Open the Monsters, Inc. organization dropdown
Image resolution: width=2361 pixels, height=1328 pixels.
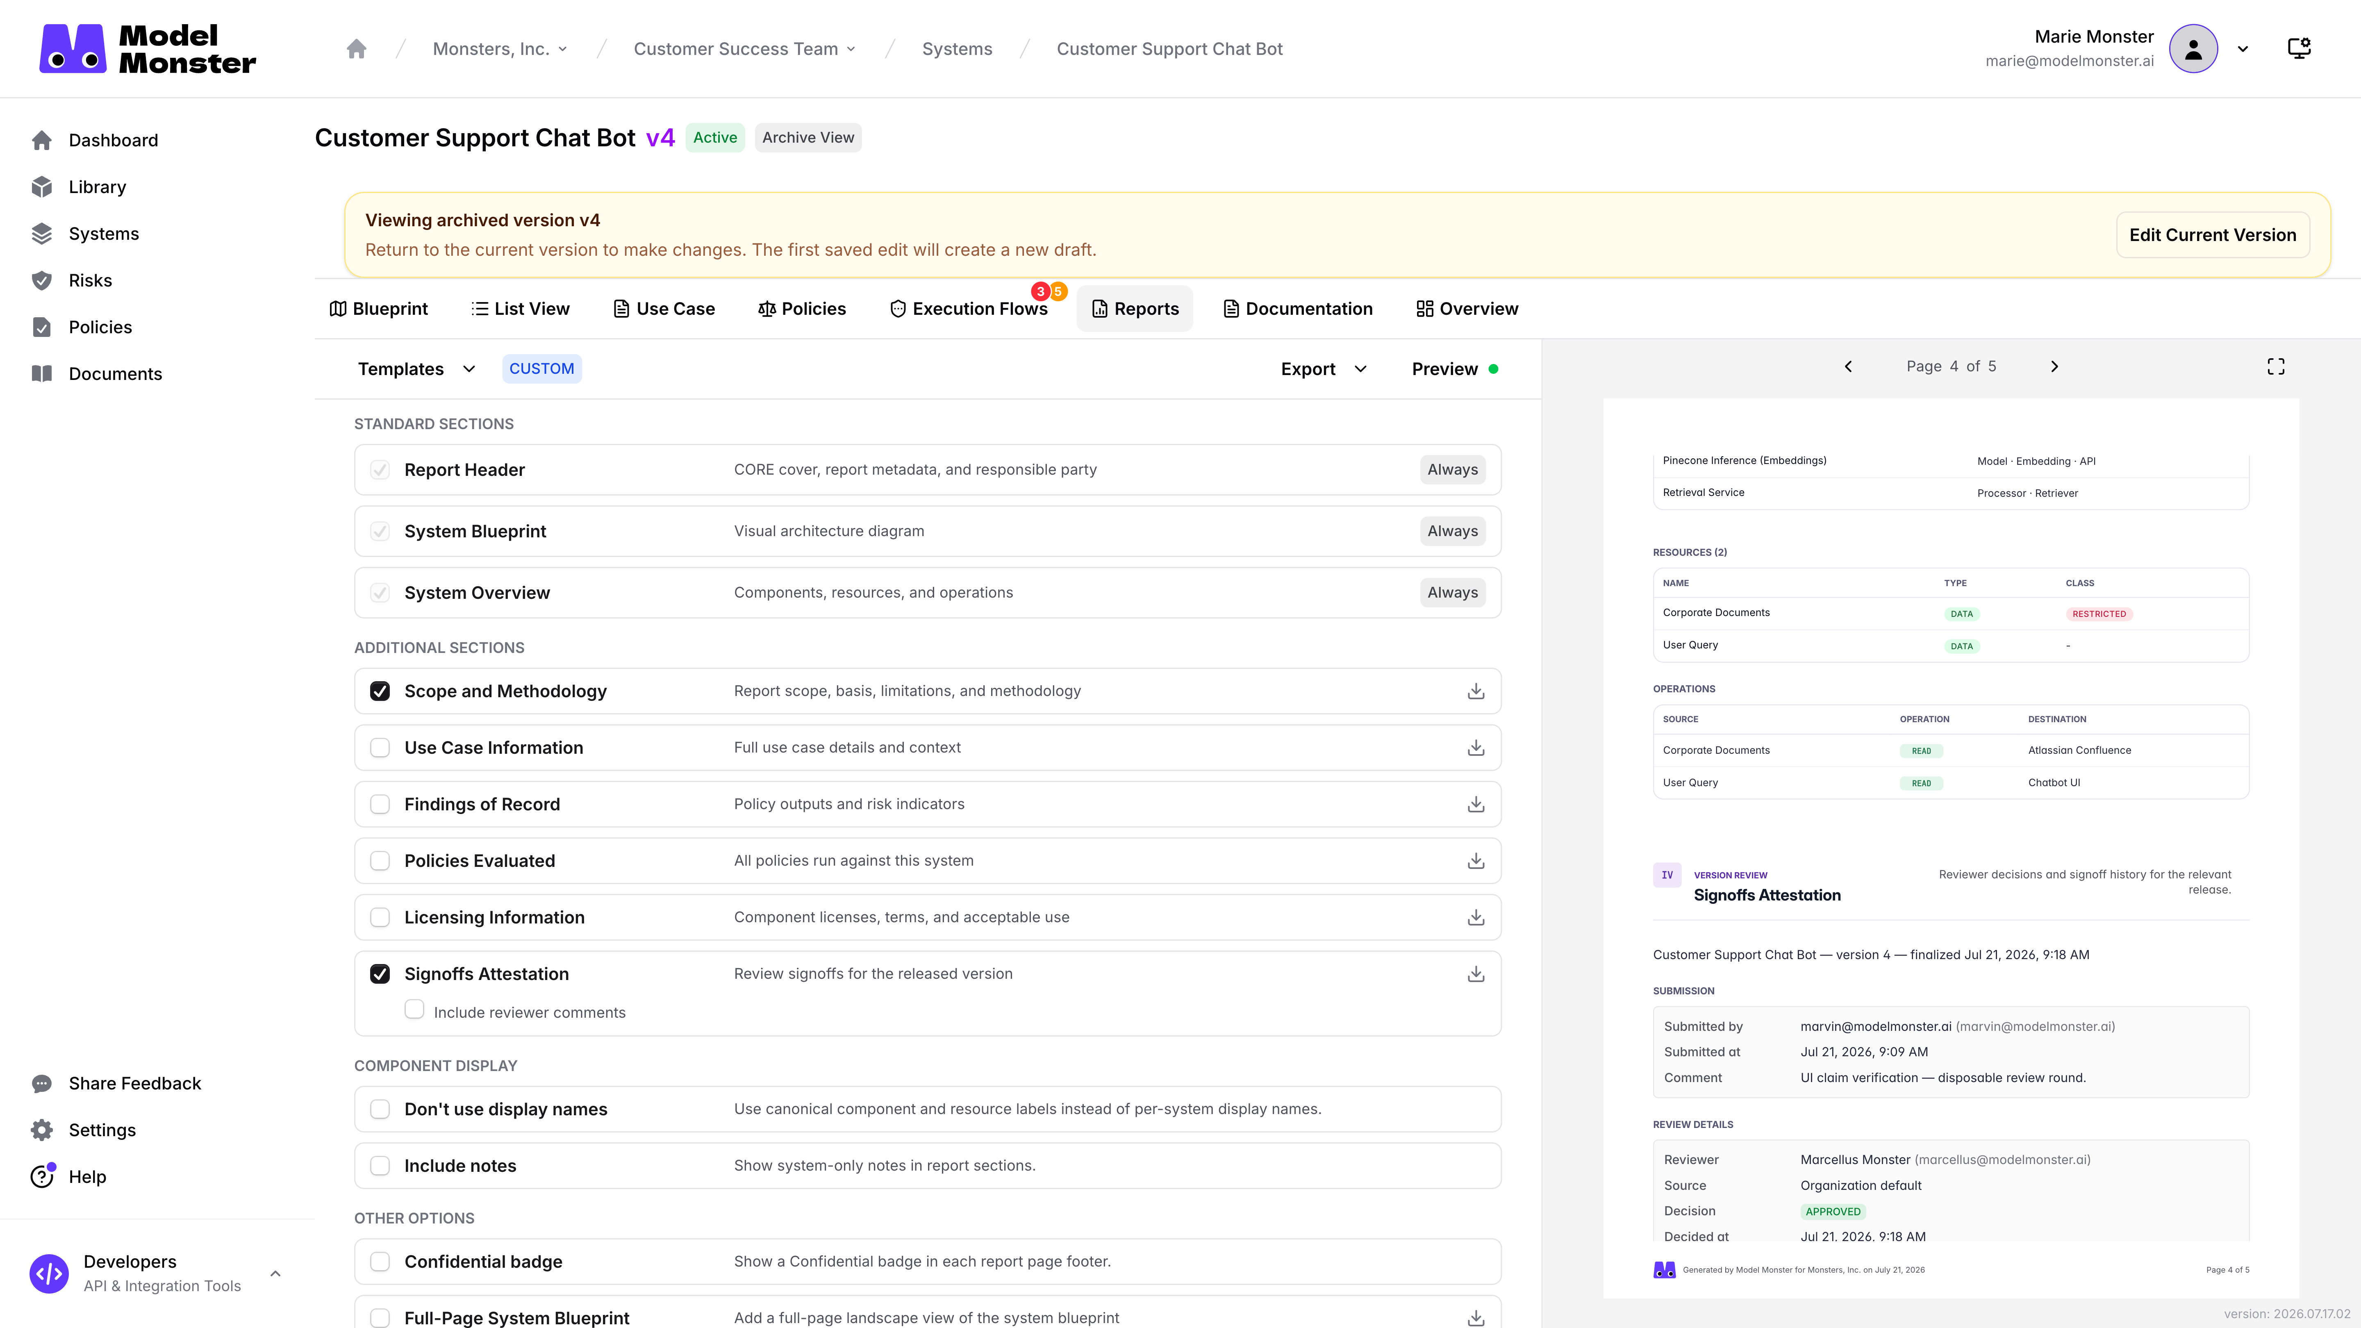pyautogui.click(x=500, y=49)
